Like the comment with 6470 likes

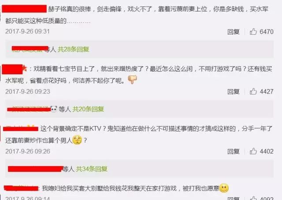[253, 32]
